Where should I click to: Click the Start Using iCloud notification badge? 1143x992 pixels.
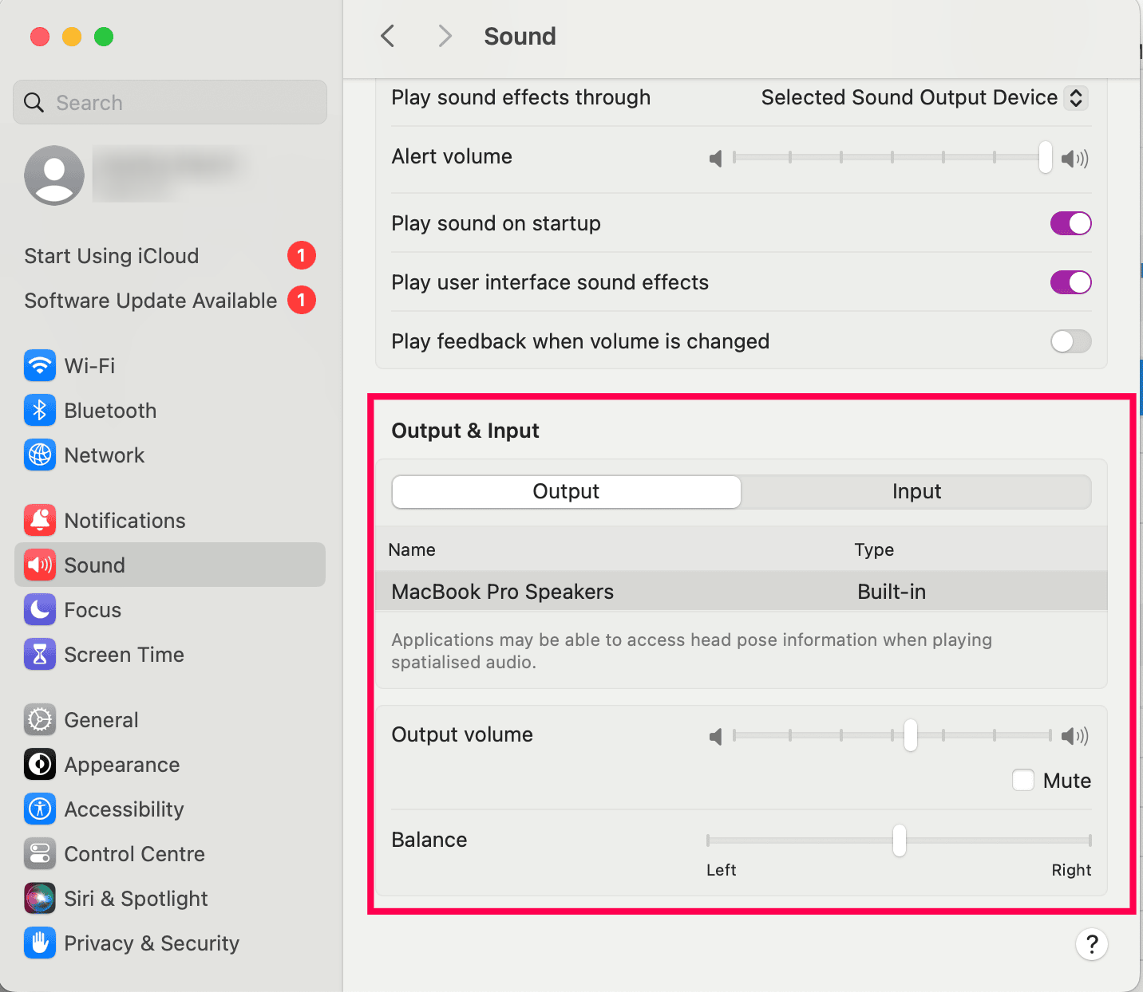[302, 255]
